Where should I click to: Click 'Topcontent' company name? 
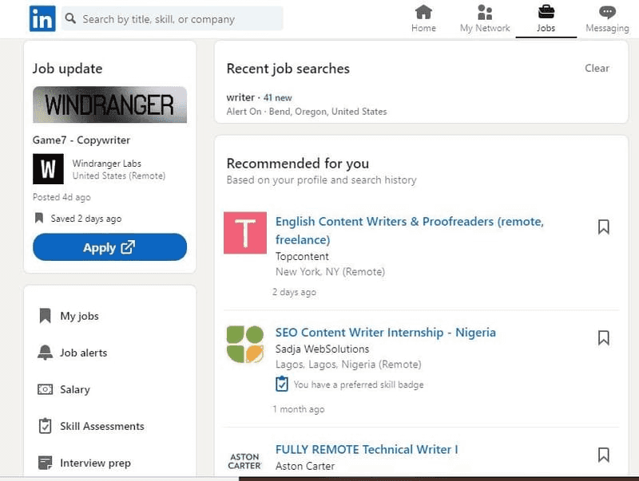click(x=302, y=256)
